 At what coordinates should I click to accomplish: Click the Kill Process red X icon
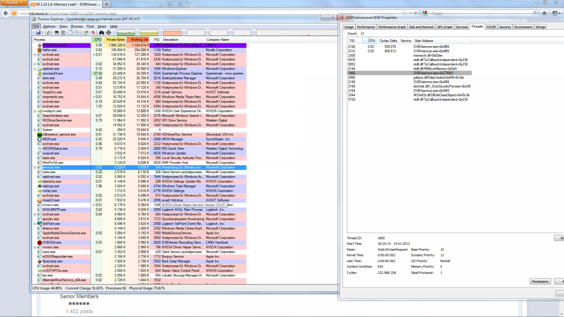pos(93,33)
